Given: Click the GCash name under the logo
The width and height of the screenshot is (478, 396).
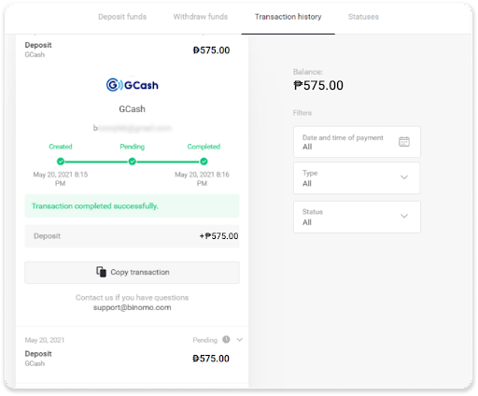Looking at the screenshot, I should pos(133,109).
